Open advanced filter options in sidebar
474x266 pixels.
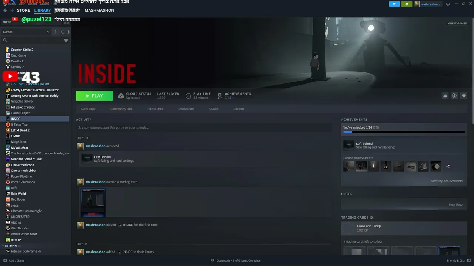[x=66, y=40]
